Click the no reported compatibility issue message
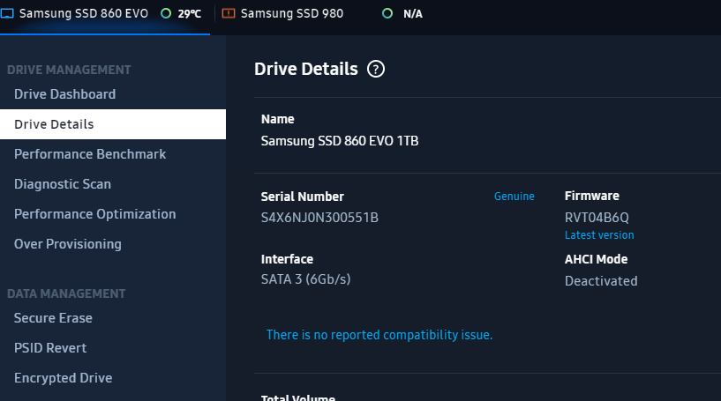The height and width of the screenshot is (401, 721). 379,335
